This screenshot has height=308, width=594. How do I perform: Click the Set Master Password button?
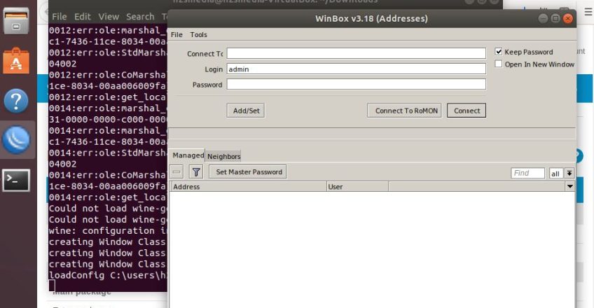tap(248, 171)
